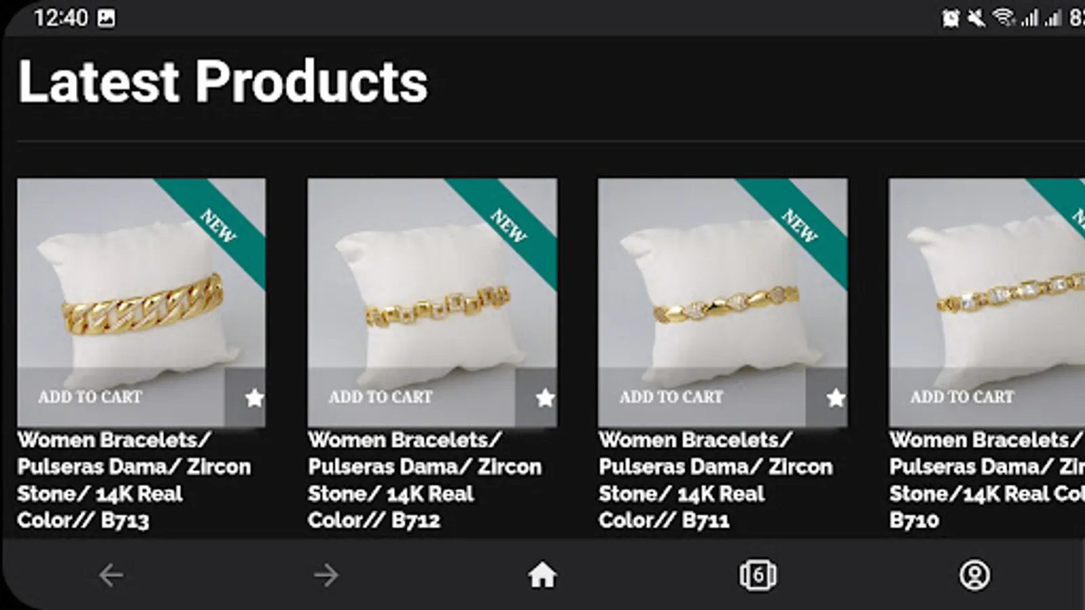This screenshot has width=1085, height=610.
Task: Open the B712 bracelet product image
Action: (x=432, y=285)
